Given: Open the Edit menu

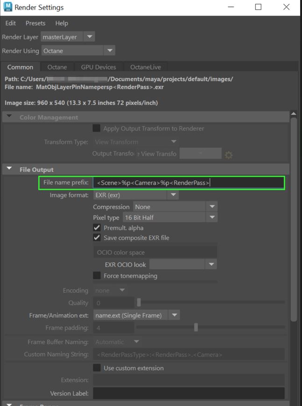Looking at the screenshot, I should point(11,23).
